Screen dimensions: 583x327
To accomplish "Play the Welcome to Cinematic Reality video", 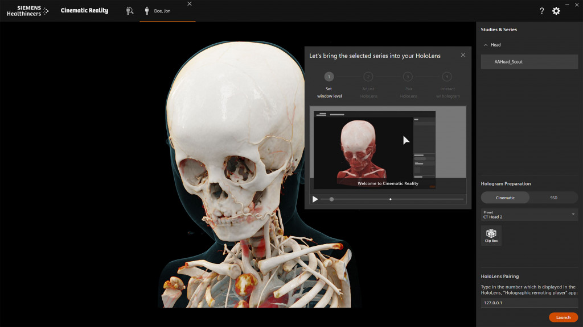I will coord(315,199).
